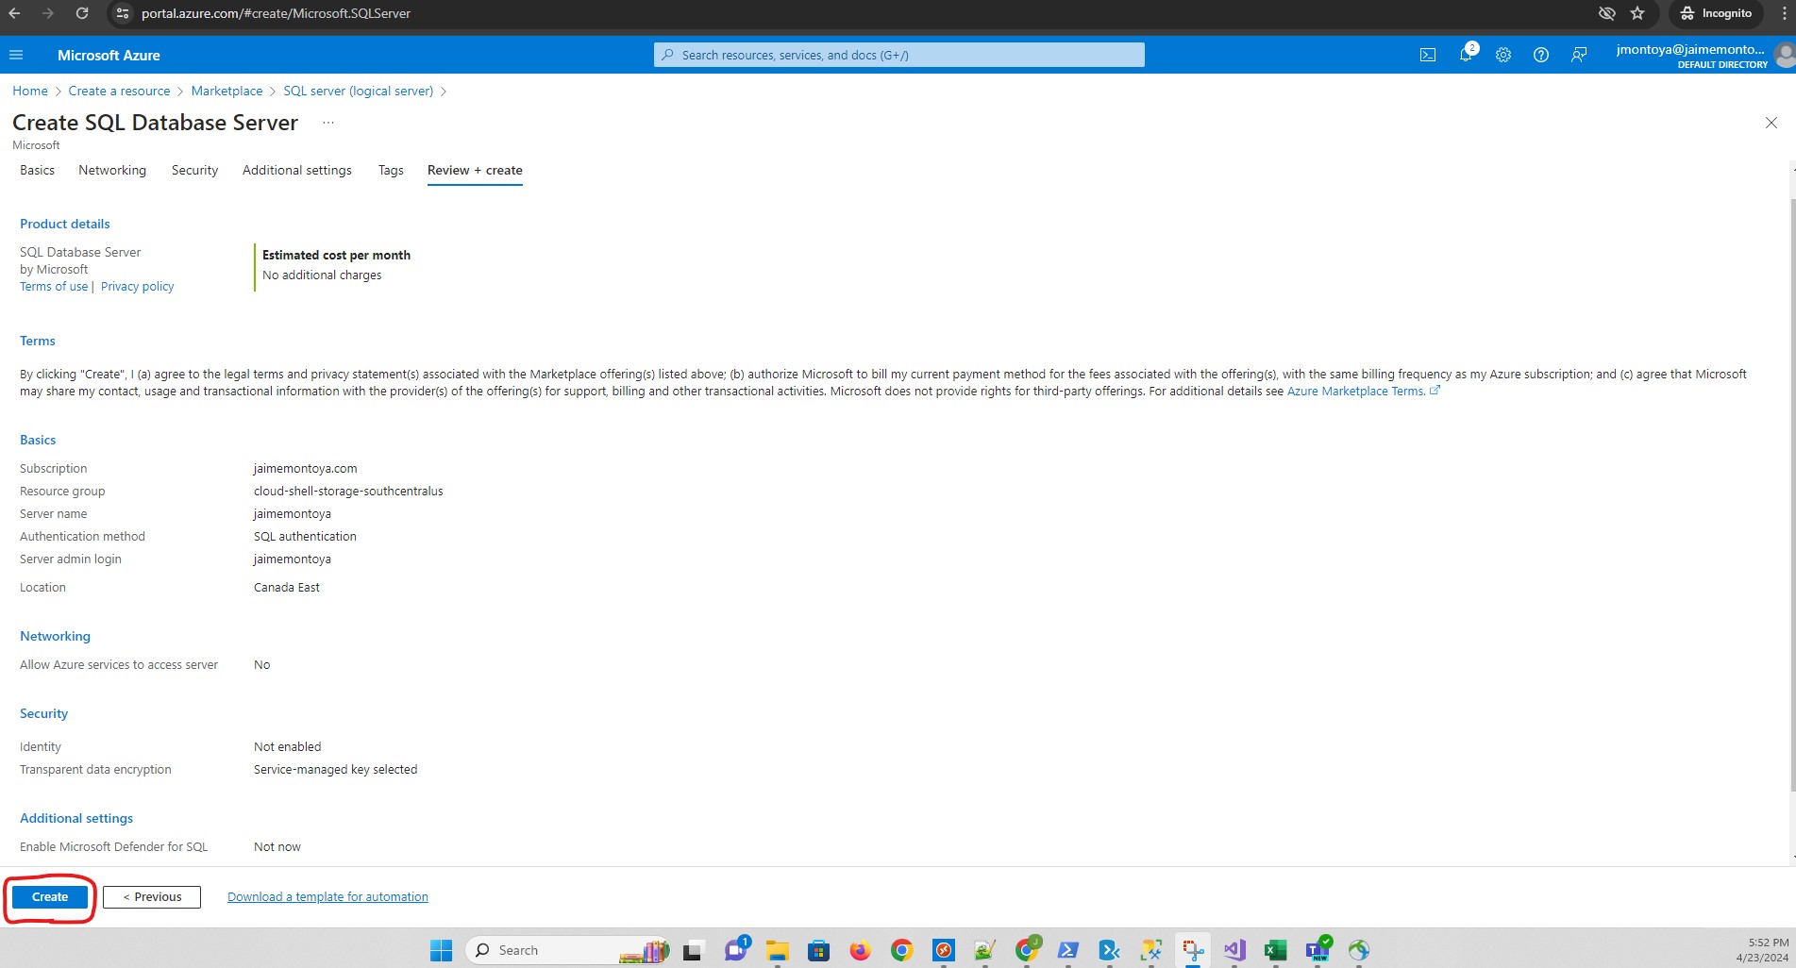Open Visual Studio from taskbar

pyautogui.click(x=1234, y=950)
